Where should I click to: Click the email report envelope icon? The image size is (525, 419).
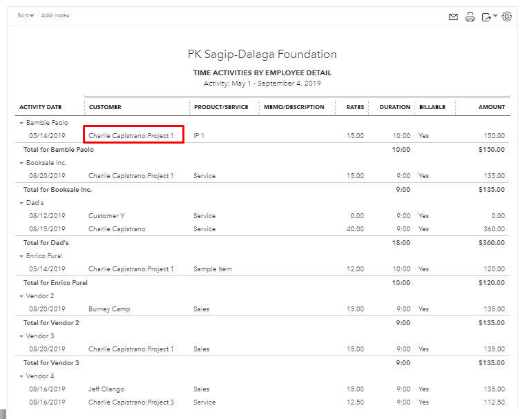pyautogui.click(x=453, y=17)
